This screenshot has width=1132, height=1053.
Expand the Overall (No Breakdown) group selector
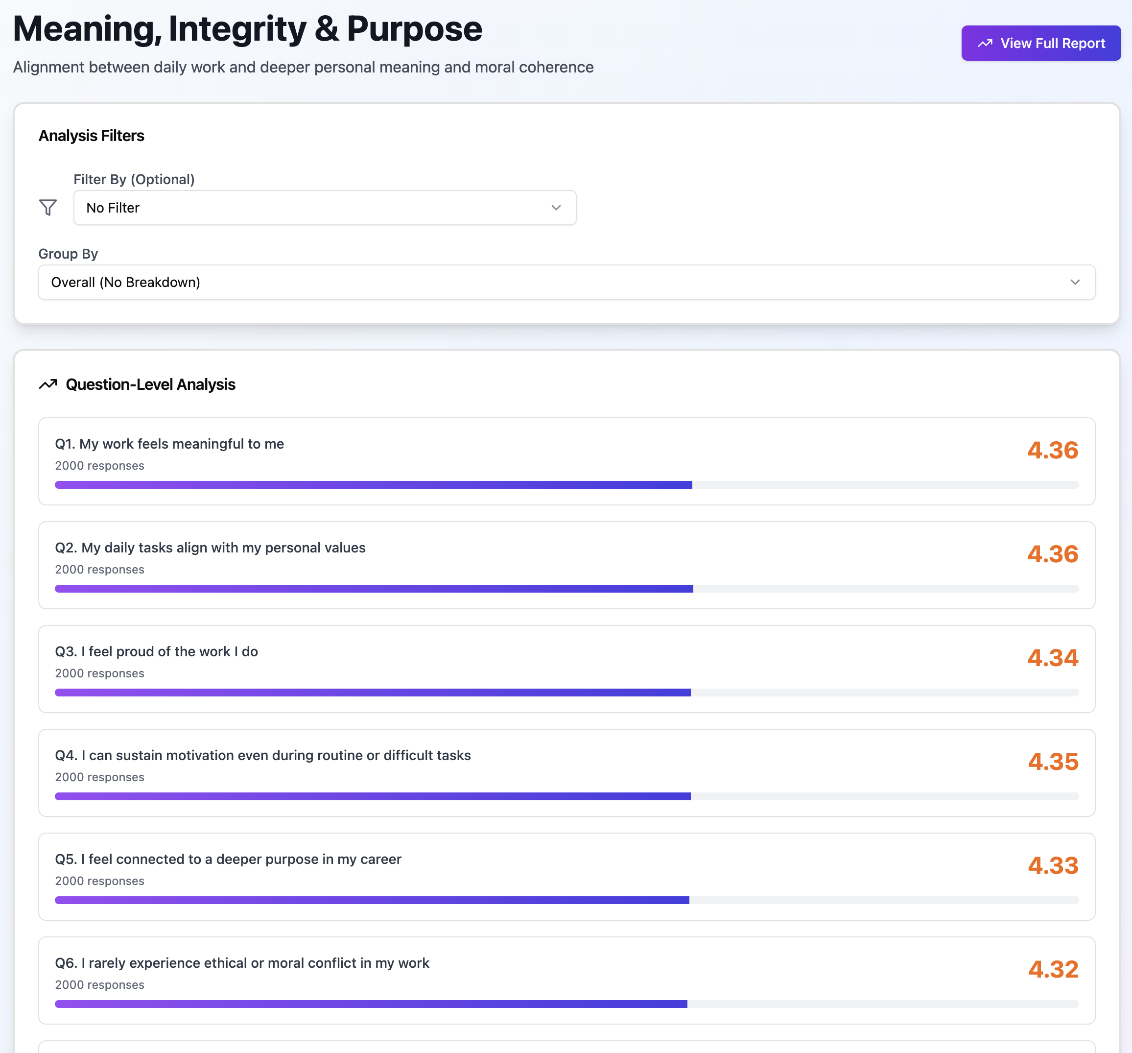coord(566,282)
